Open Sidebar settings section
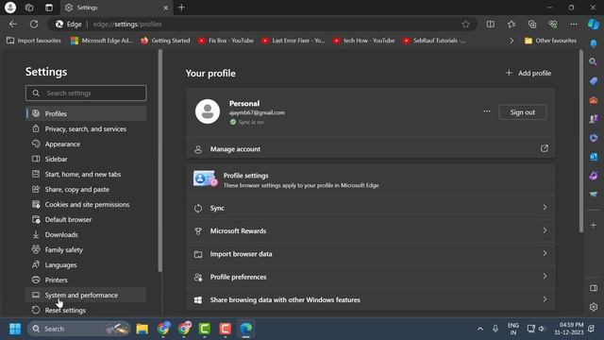The width and height of the screenshot is (604, 340). [86, 159]
